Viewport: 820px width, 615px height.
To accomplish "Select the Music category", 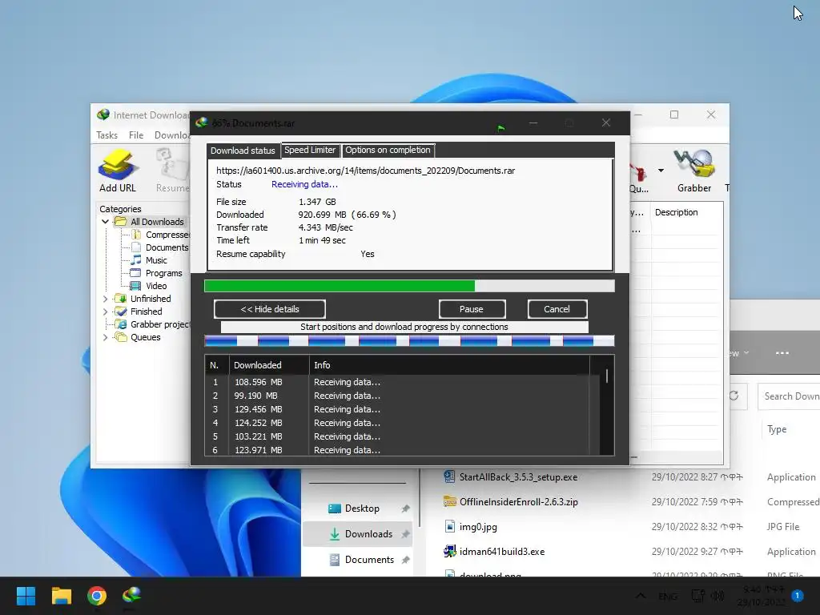I will 156,260.
